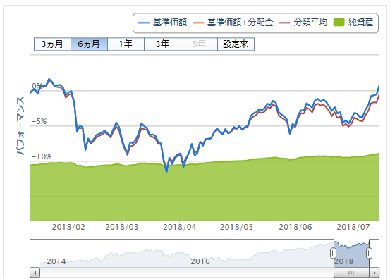Click the -10% y-axis label
390x279 pixels.
coord(42,156)
